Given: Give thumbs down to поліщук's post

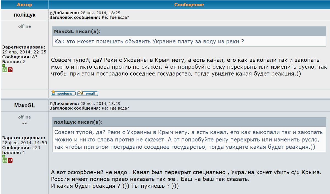Looking at the screenshot, I should click(10, 70).
